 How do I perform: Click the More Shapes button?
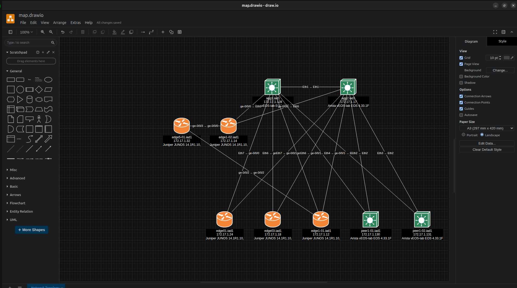click(31, 230)
